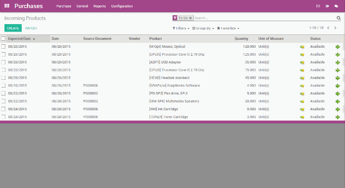Click yellow scrap icon for Mouse, Optical row
This screenshot has height=188, width=345.
[302, 47]
